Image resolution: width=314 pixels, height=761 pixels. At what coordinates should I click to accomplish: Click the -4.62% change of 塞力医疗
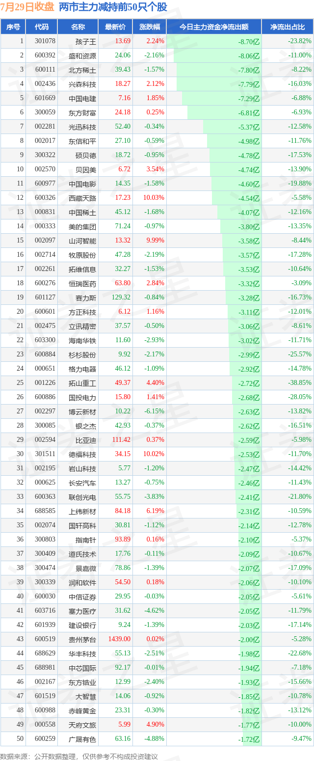(154, 611)
